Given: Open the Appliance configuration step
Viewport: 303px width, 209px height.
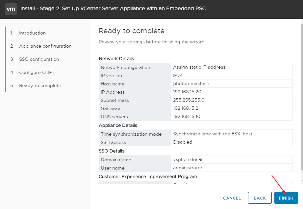Looking at the screenshot, I should click(45, 46).
